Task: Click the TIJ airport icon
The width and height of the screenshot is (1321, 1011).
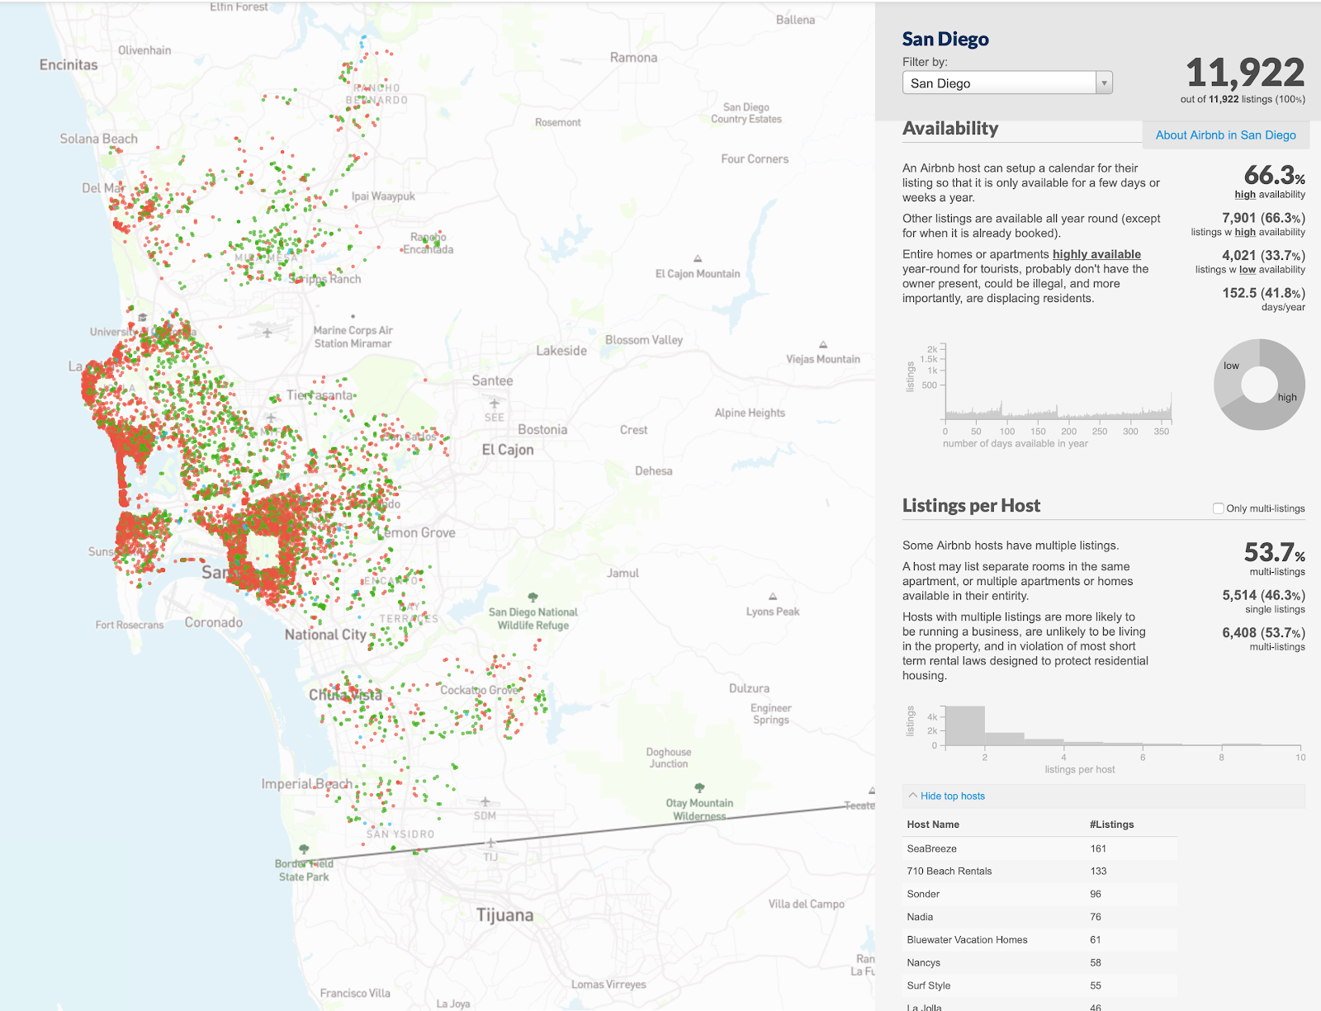Action: 490,843
